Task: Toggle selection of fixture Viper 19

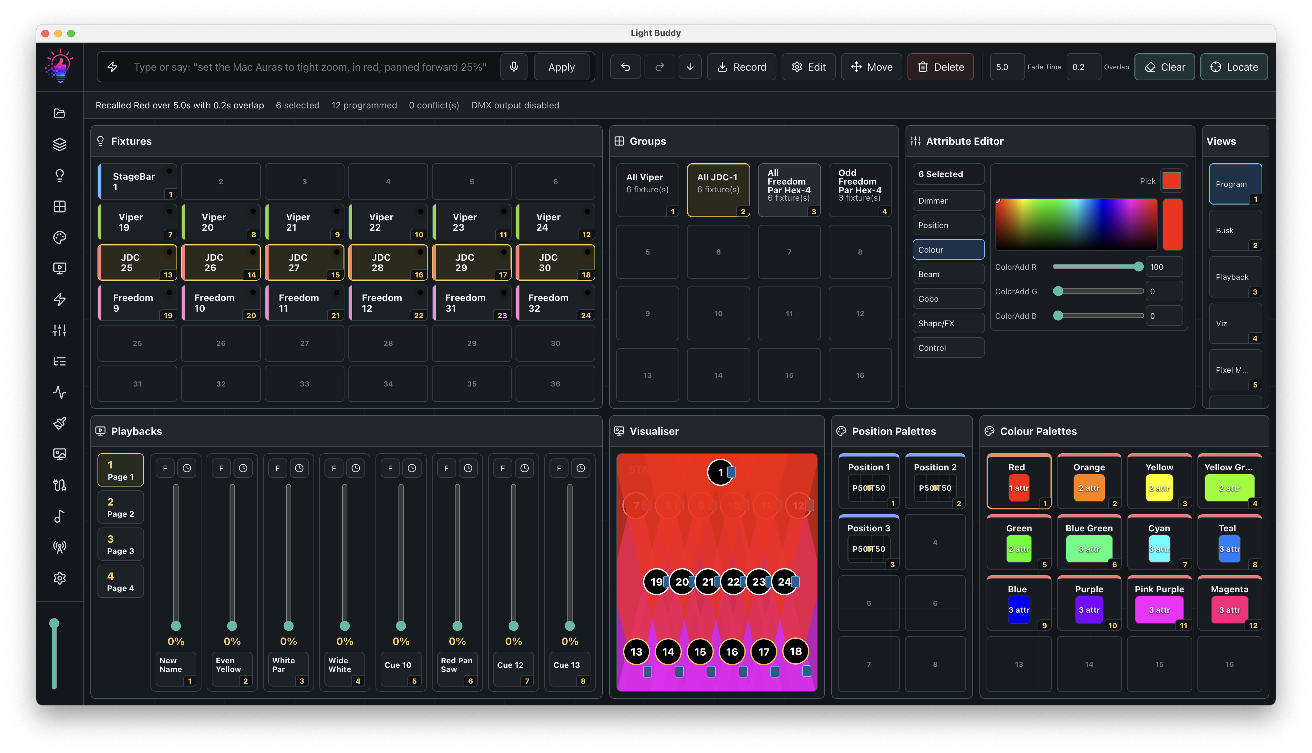Action: coord(137,222)
